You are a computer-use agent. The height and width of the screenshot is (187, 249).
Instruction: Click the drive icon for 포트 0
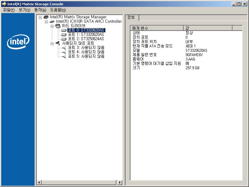pos(64,30)
